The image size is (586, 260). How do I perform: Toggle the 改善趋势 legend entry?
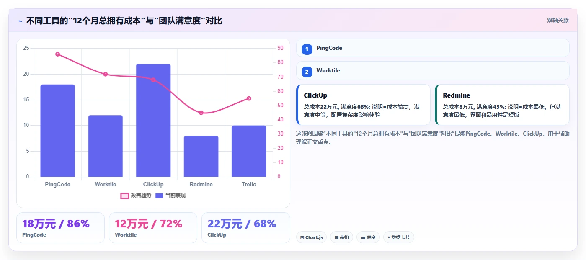tap(136, 196)
